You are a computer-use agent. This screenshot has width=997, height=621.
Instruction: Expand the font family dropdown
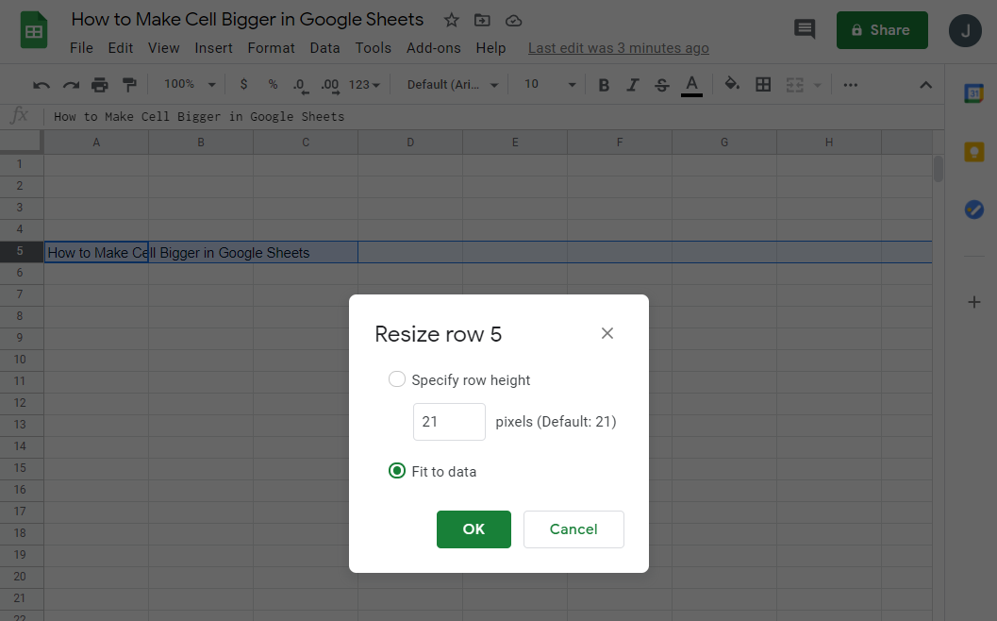tap(453, 85)
